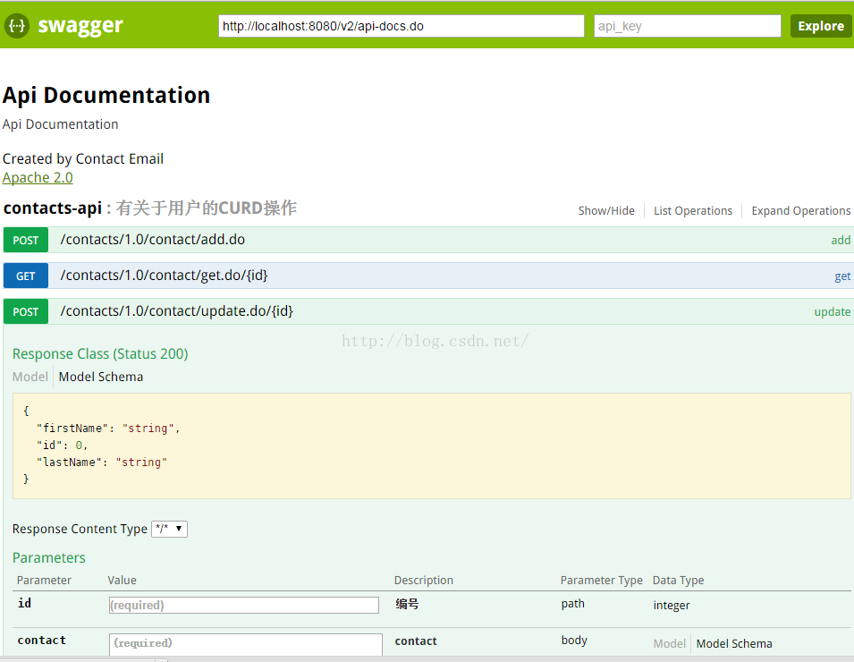Viewport: 854px width, 662px height.
Task: Click the 'Response Content Type' label
Action: [80, 529]
